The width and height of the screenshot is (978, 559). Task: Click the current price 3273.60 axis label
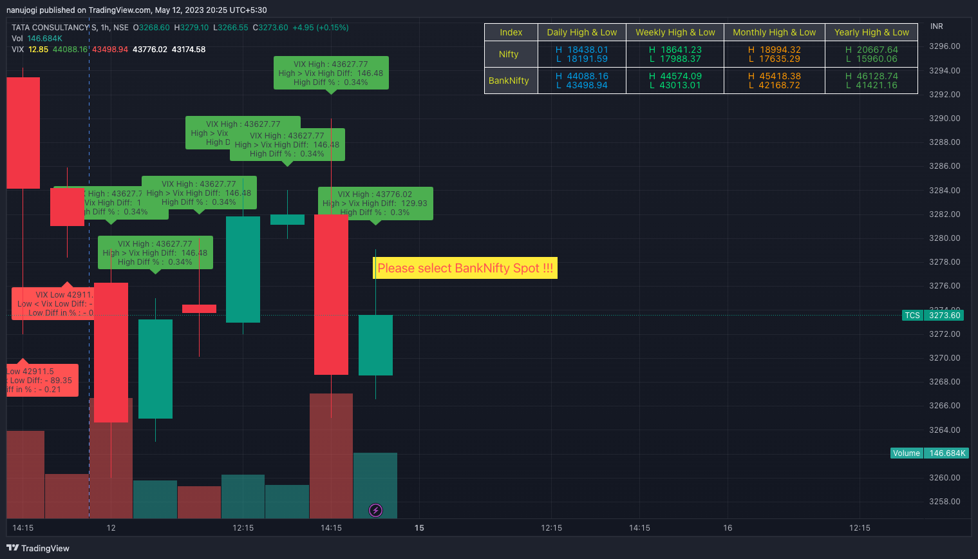click(945, 315)
